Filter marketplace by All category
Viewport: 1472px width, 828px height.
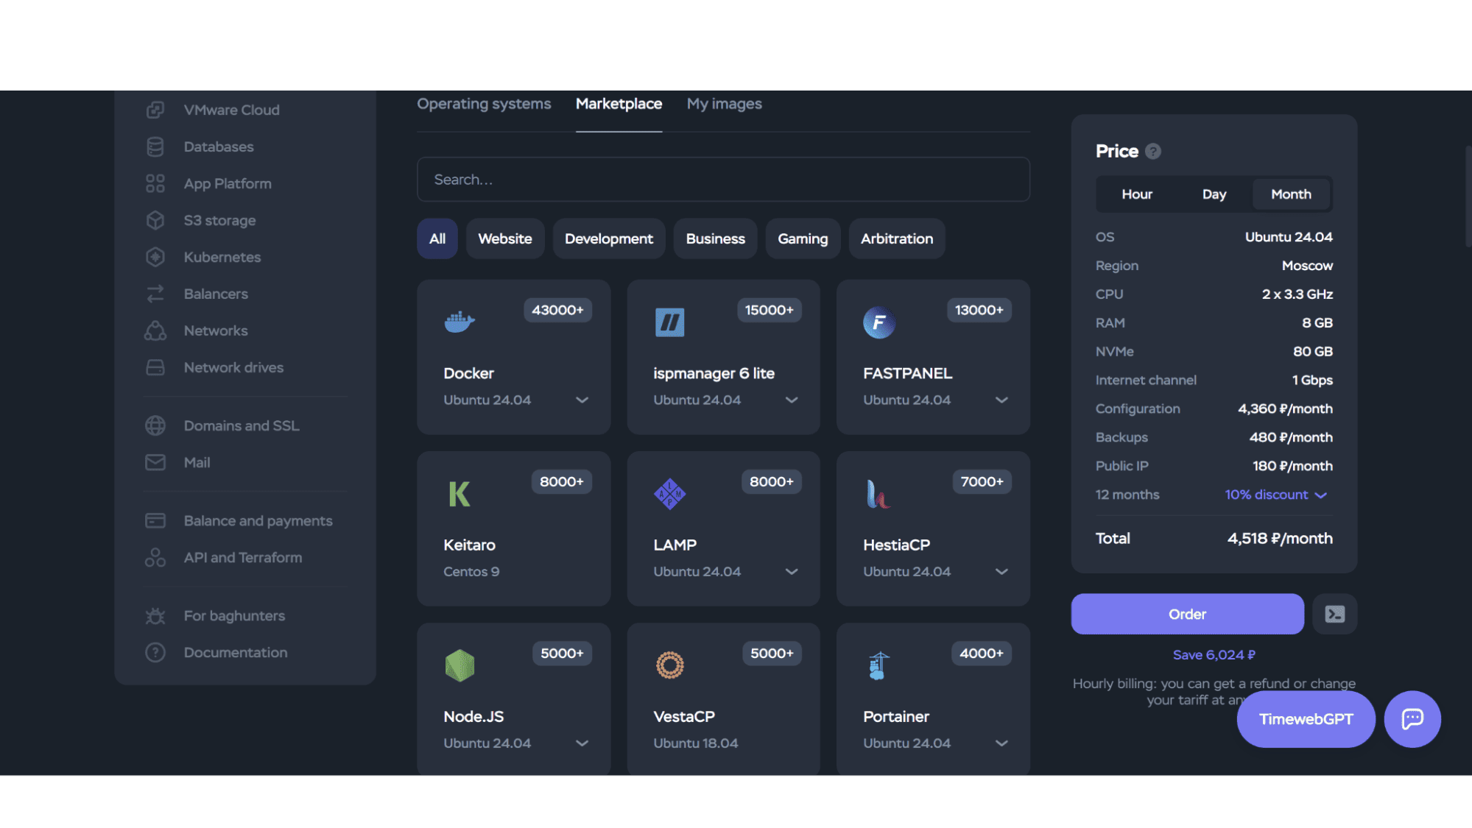pos(437,238)
